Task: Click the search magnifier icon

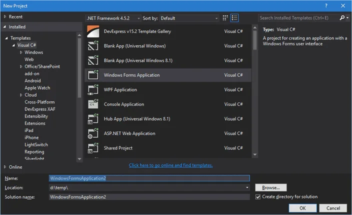Action: click(x=342, y=17)
